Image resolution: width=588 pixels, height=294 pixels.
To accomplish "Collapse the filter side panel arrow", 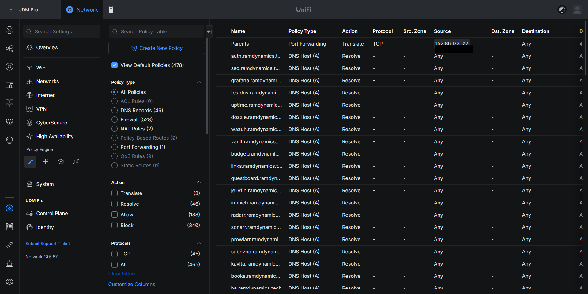I will tap(209, 31).
